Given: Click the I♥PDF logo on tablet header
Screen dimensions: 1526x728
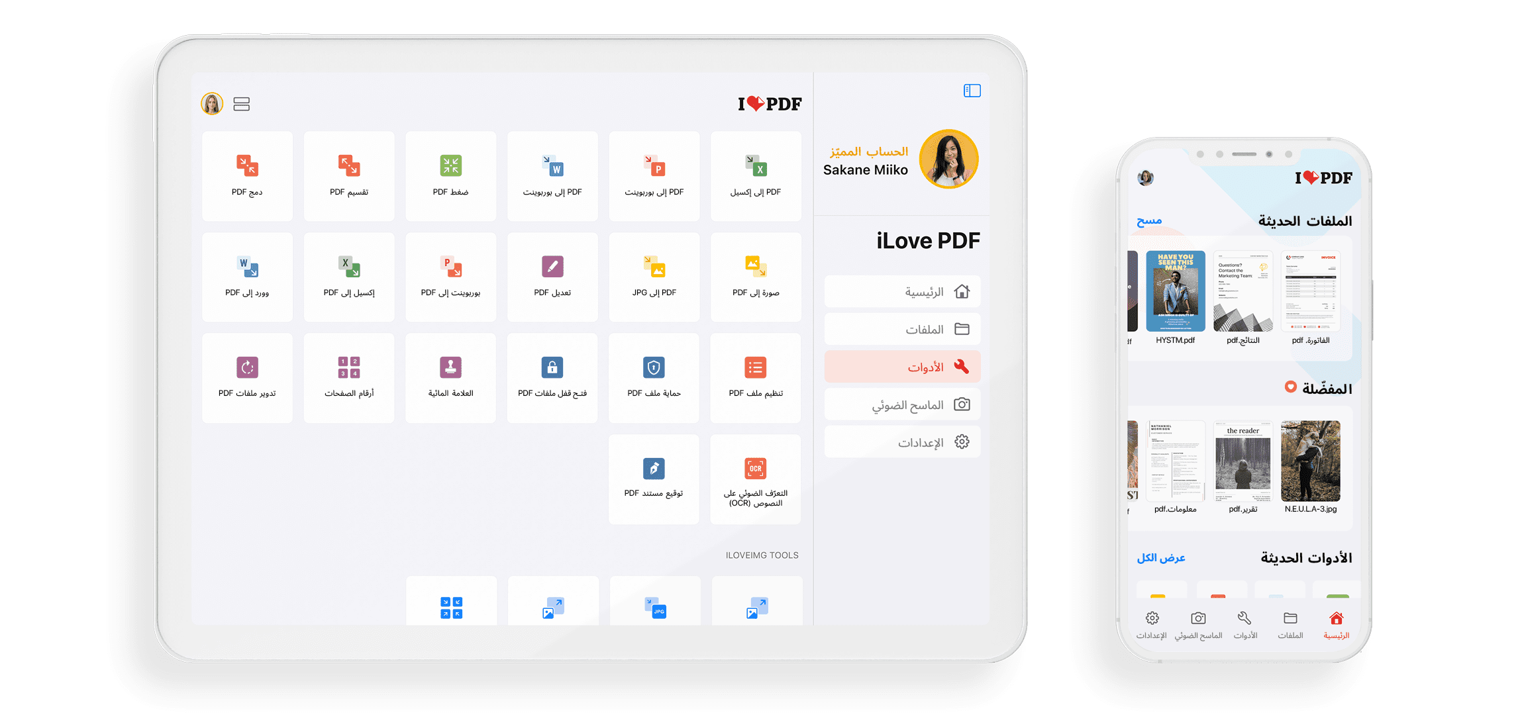Looking at the screenshot, I should tap(770, 104).
